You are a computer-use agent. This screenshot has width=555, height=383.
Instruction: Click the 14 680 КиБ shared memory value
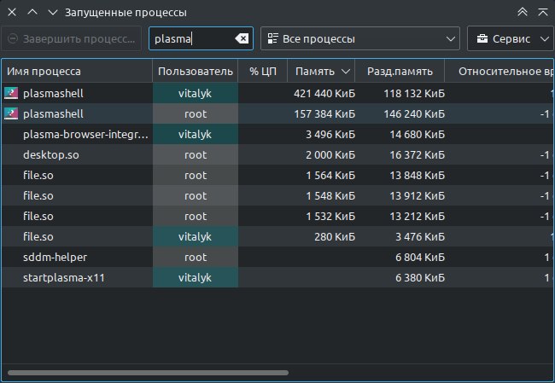tap(418, 135)
